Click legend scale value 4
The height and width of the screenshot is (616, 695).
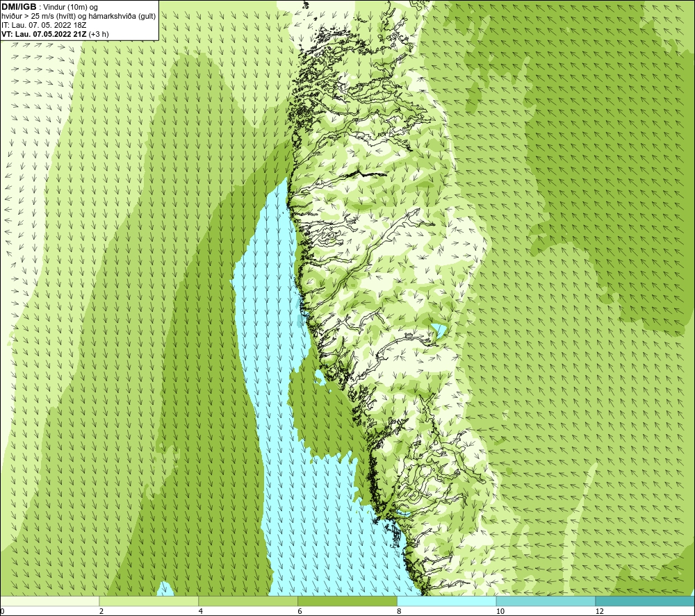pyautogui.click(x=201, y=611)
